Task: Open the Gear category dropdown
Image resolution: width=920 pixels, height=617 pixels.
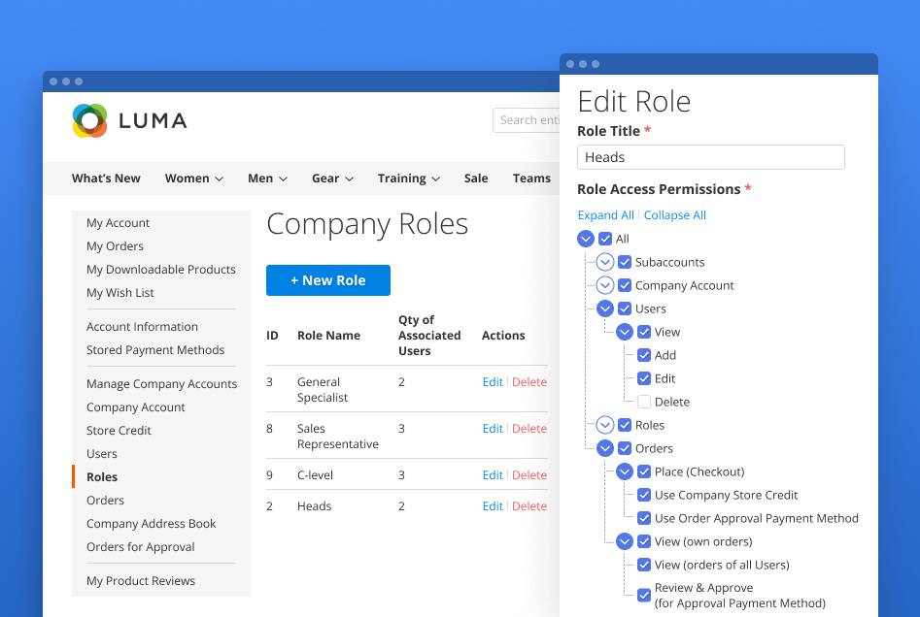Action: coord(331,179)
